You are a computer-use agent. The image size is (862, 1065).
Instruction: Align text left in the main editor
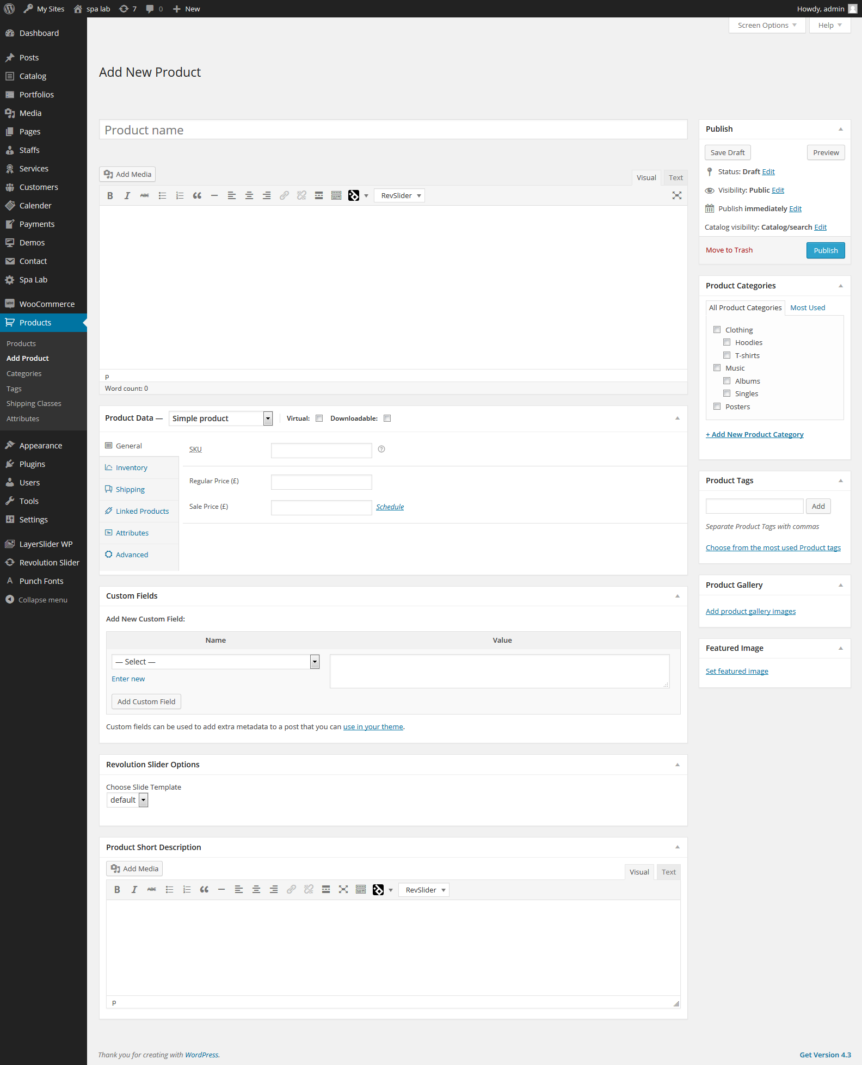click(232, 196)
